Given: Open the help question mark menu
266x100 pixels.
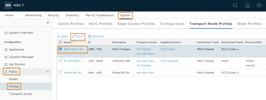Looking at the screenshot, I should click(x=260, y=5).
